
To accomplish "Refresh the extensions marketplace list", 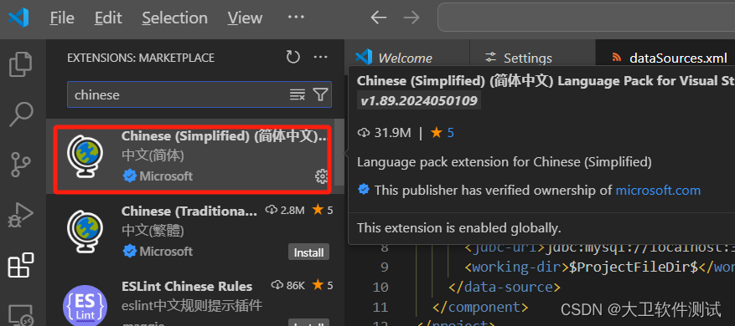I will tap(293, 58).
